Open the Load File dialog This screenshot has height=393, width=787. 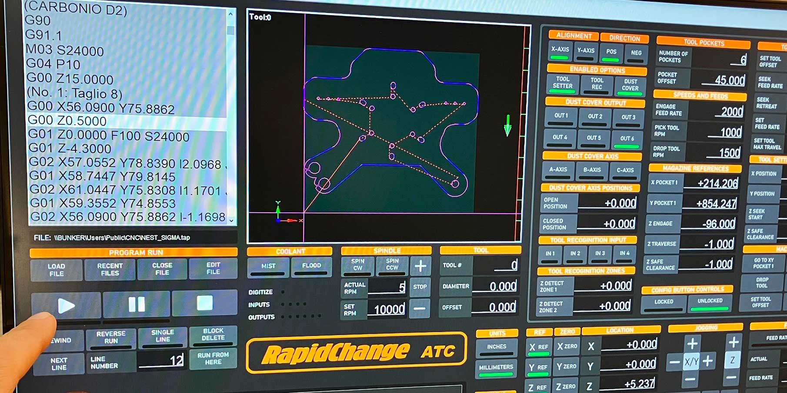(x=57, y=270)
